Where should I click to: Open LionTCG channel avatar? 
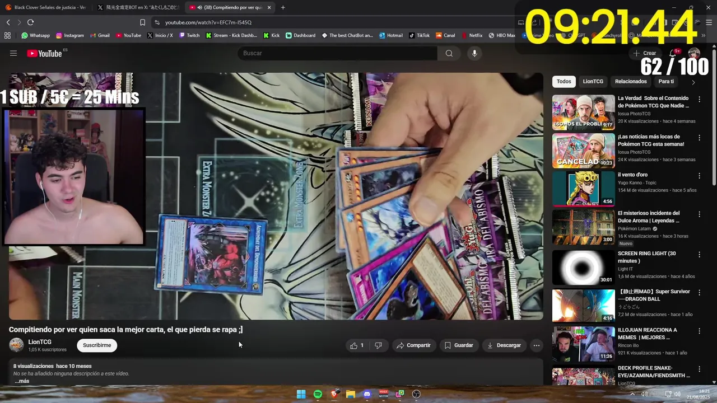[17, 345]
